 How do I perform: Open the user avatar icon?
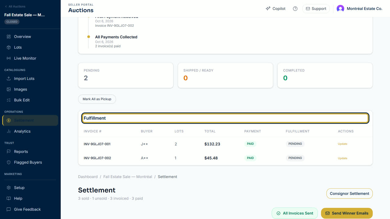coord(340,9)
